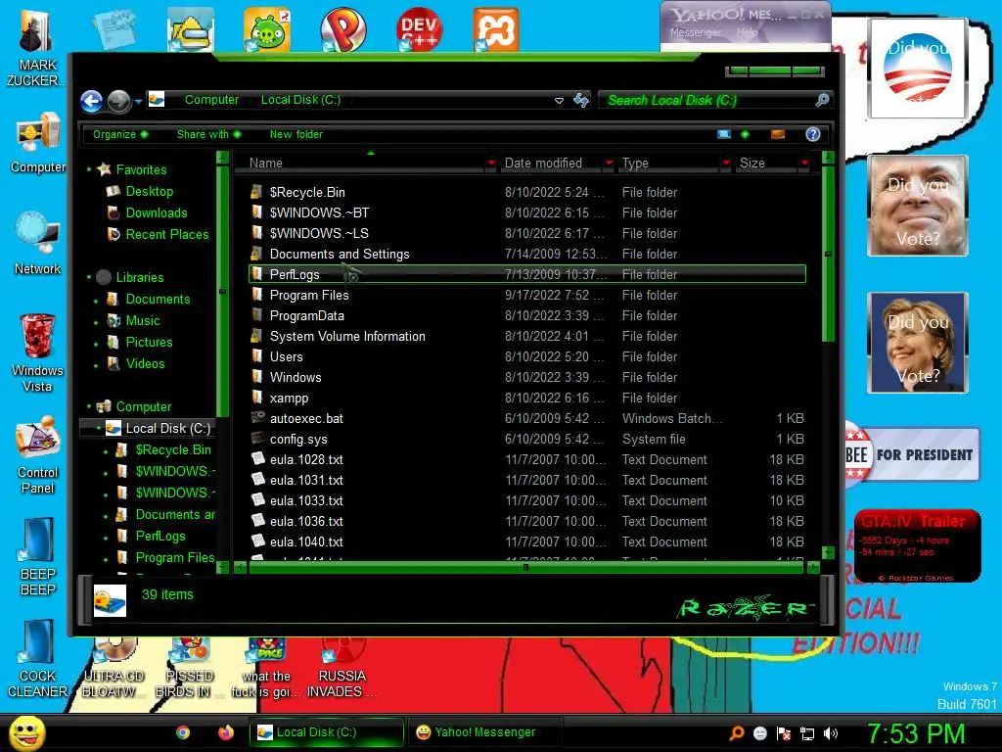Click the network tray icon
Image resolution: width=1002 pixels, height=752 pixels.
tap(807, 733)
